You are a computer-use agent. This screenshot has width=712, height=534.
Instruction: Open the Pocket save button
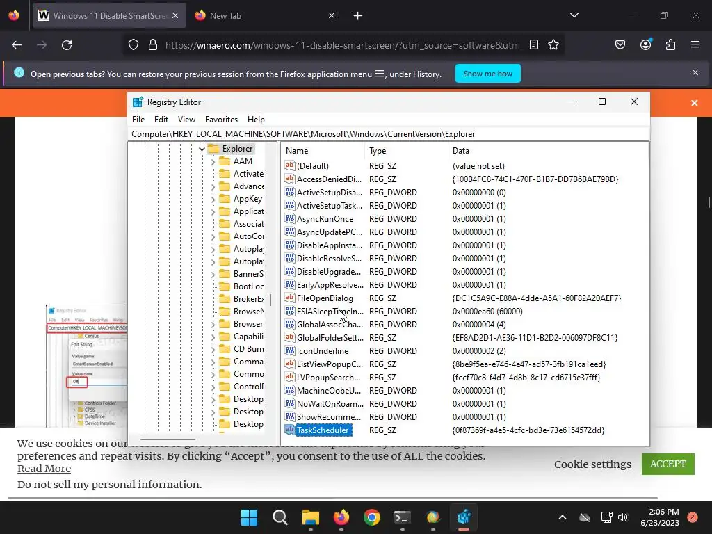coord(620,44)
